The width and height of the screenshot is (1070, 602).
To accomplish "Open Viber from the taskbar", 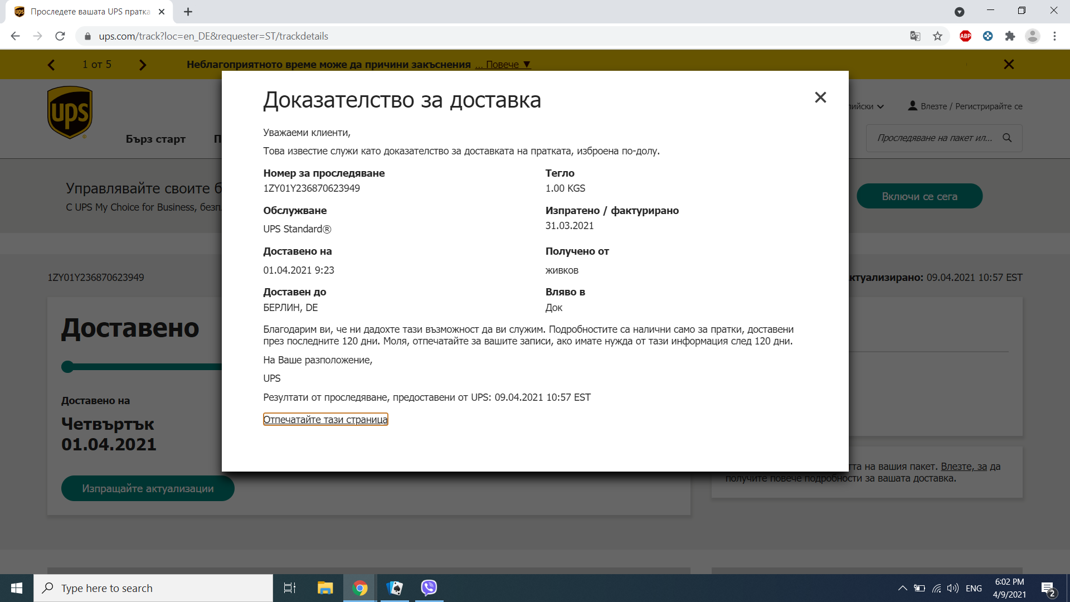I will (429, 588).
